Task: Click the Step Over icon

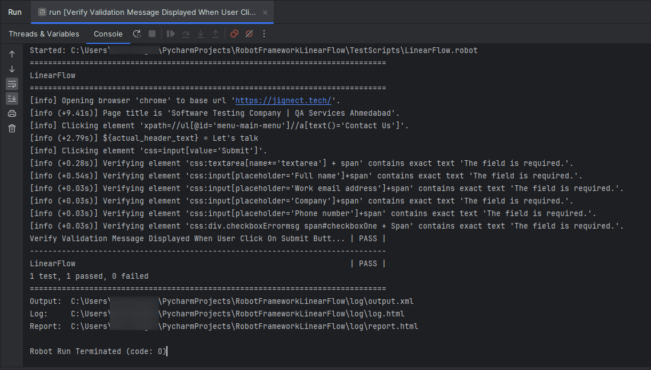Action: 186,34
